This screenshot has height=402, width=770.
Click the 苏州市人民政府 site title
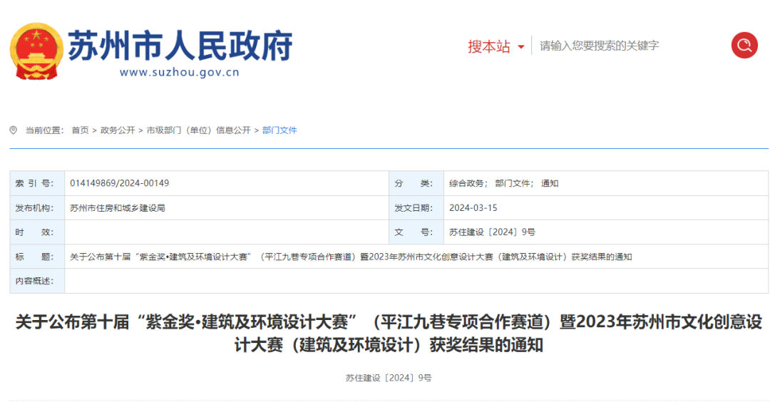click(x=180, y=44)
